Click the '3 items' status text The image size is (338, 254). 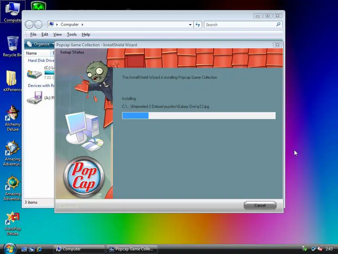31,202
